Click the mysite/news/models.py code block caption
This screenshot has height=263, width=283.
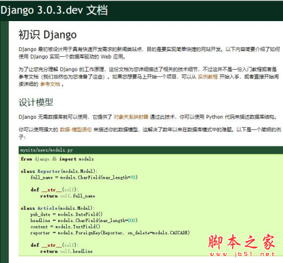click(46, 150)
